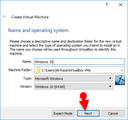The width and height of the screenshot is (128, 120).
Task: Proceed with the Next button
Action: 88,113
